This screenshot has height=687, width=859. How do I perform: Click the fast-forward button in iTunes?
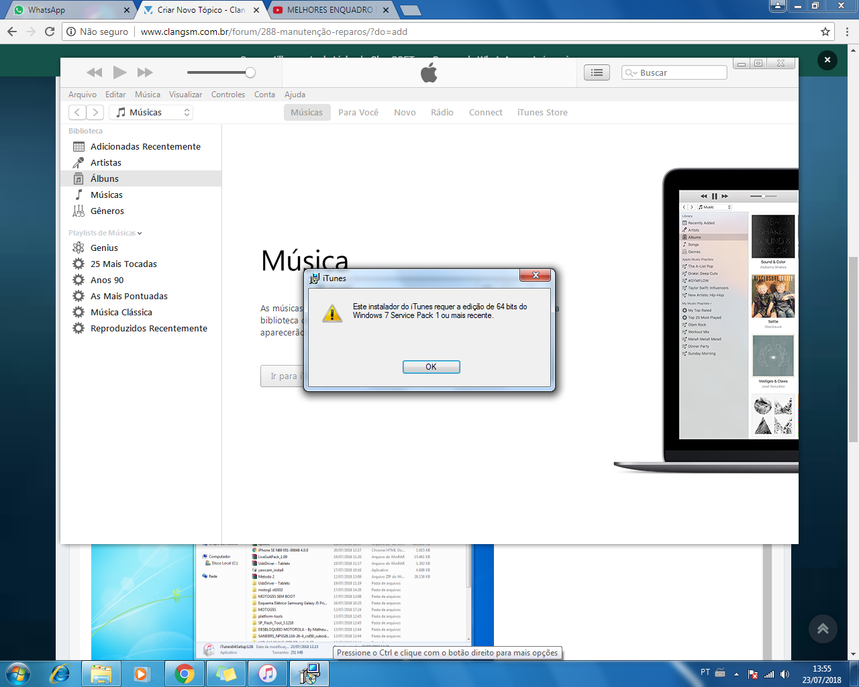pos(145,72)
